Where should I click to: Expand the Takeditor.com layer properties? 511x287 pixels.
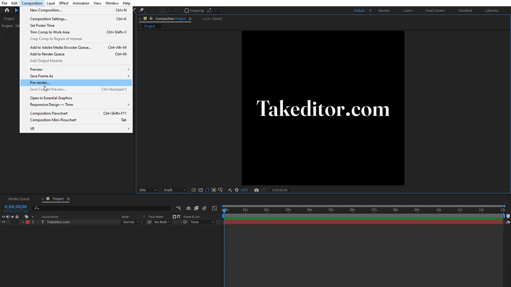pos(23,222)
